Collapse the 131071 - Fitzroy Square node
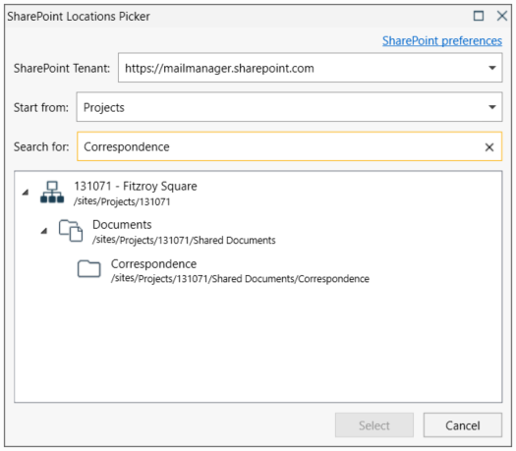 (26, 193)
